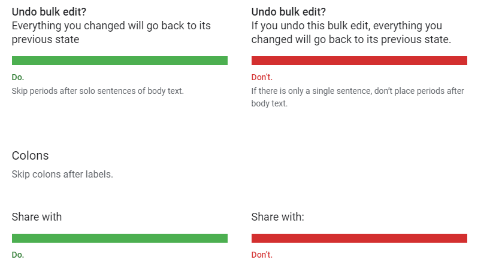Click the bottom green 'Do.' label
502x272 pixels.
[18, 255]
